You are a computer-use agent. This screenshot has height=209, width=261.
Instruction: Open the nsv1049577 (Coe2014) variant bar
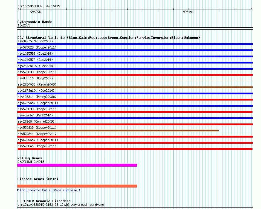[x=135, y=63]
